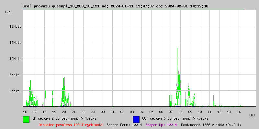Click the 00 hour x-axis label
Screen dimensions: 259x129
click(x=103, y=112)
